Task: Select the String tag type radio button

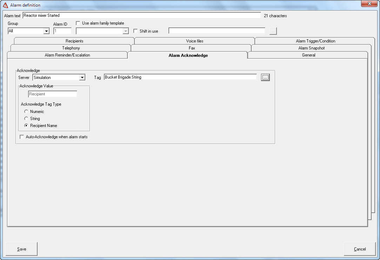Action: (x=26, y=119)
